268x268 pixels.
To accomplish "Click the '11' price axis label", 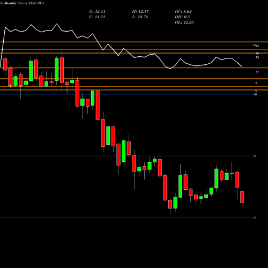I will 257,72.
